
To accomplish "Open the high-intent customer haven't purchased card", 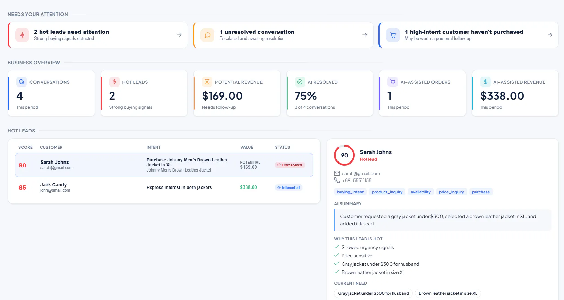I will [x=469, y=35].
